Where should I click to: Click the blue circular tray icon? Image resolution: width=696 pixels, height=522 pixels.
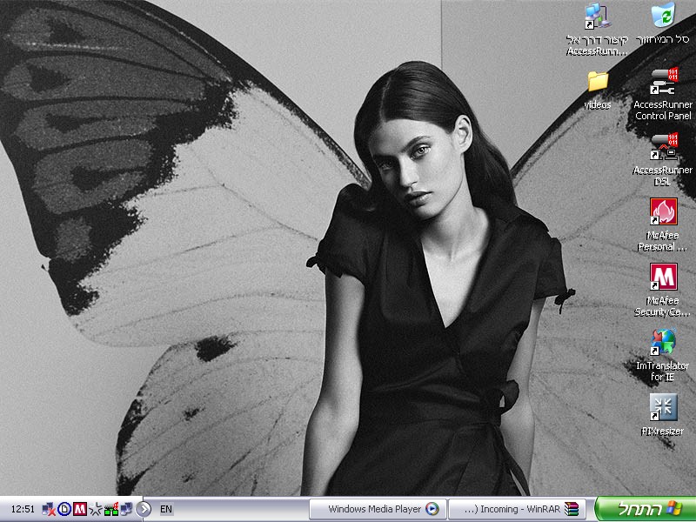[64, 509]
